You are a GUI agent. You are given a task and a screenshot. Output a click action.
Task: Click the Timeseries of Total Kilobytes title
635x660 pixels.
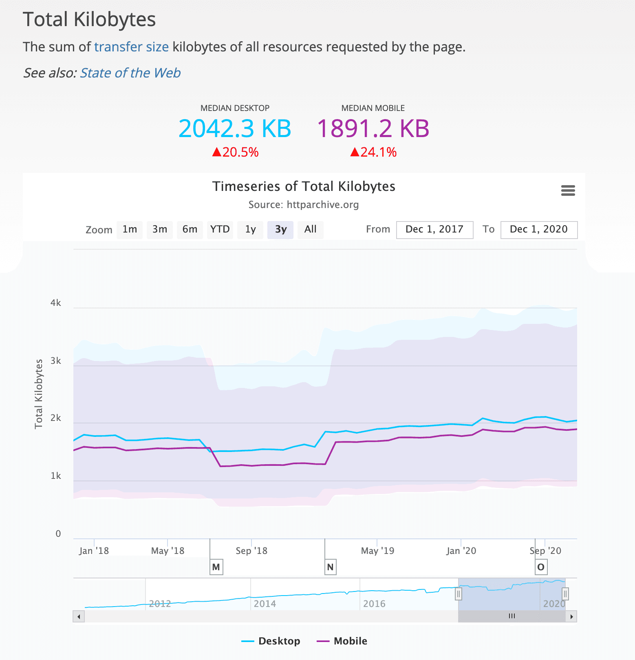304,186
